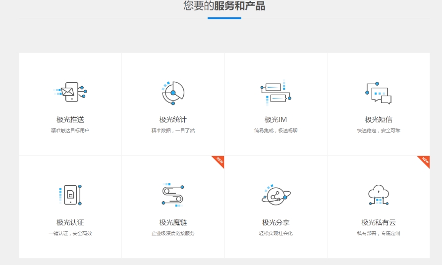Click the 极光魔链 S-shaped link icon
442x265 pixels.
(173, 195)
